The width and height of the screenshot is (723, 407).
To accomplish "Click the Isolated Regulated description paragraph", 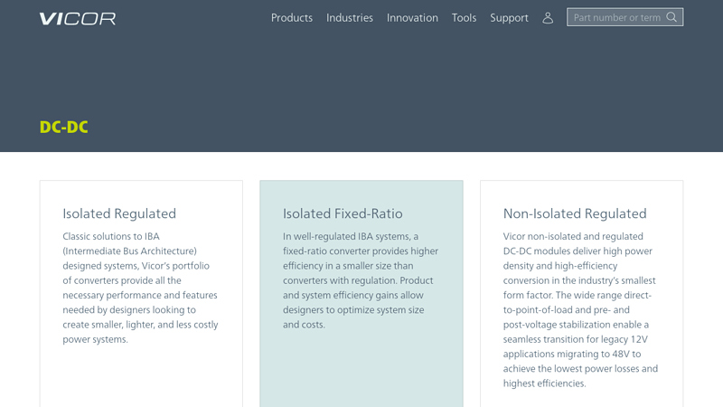I will [x=140, y=288].
